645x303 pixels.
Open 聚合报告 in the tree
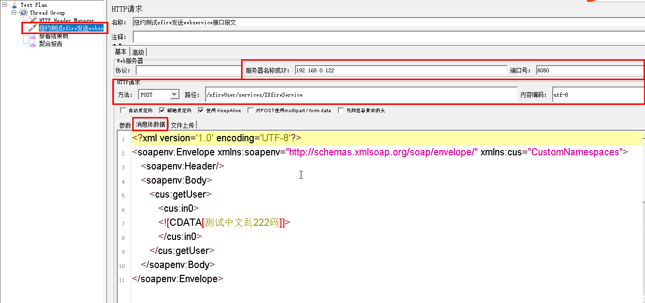pos(51,44)
